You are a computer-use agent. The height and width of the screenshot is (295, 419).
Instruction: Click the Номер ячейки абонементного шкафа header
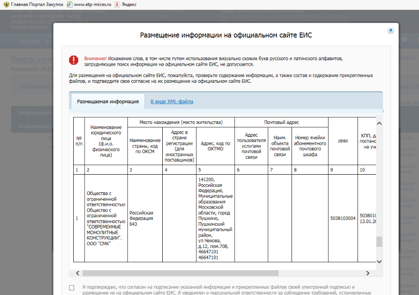pyautogui.click(x=310, y=146)
